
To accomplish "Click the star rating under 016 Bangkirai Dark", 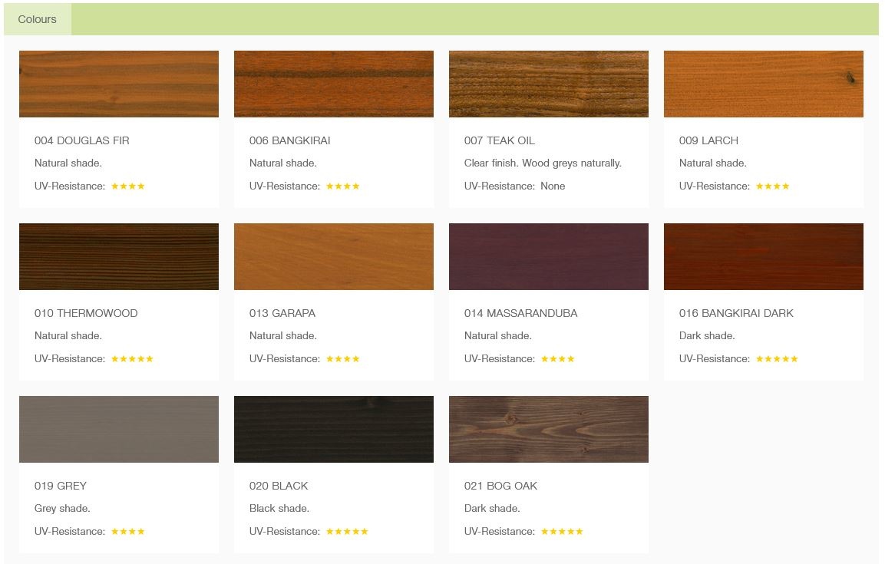I will [777, 358].
